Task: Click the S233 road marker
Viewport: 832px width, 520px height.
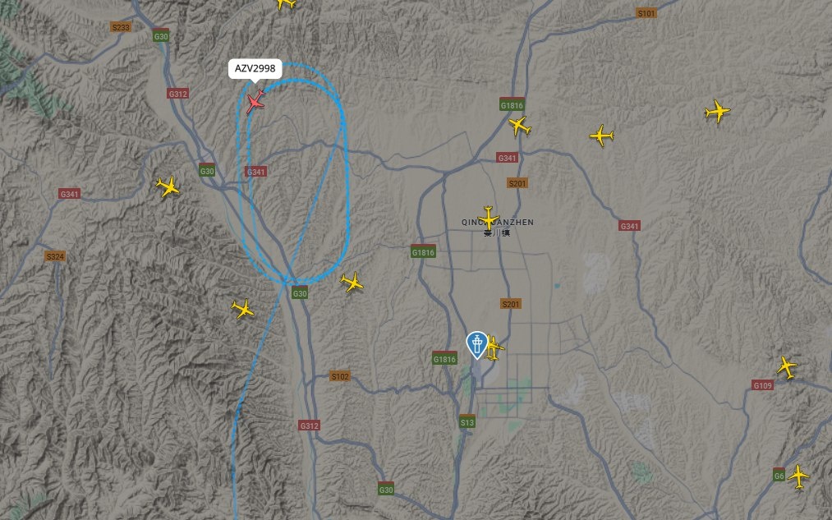Action: click(121, 27)
